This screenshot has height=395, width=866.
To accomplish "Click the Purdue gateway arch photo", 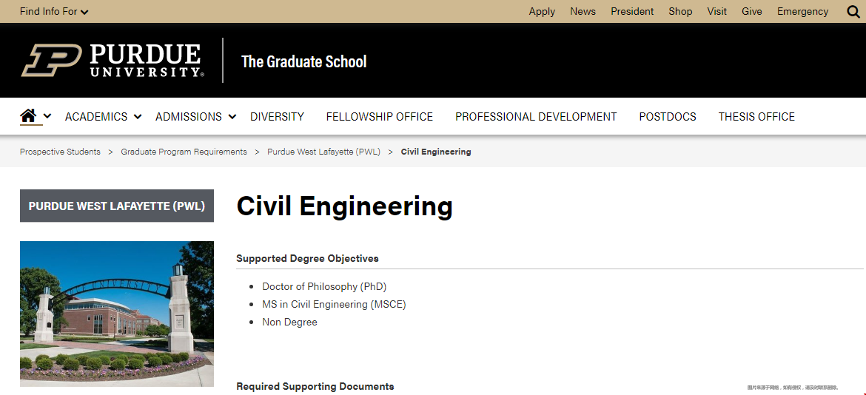I will tap(116, 314).
